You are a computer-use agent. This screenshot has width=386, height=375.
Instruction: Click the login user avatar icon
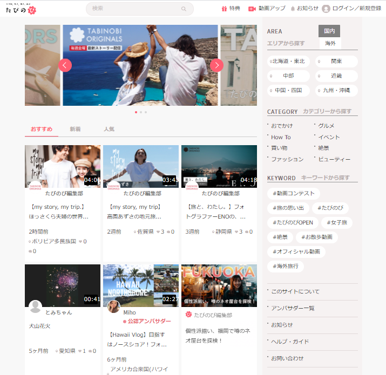click(x=326, y=9)
